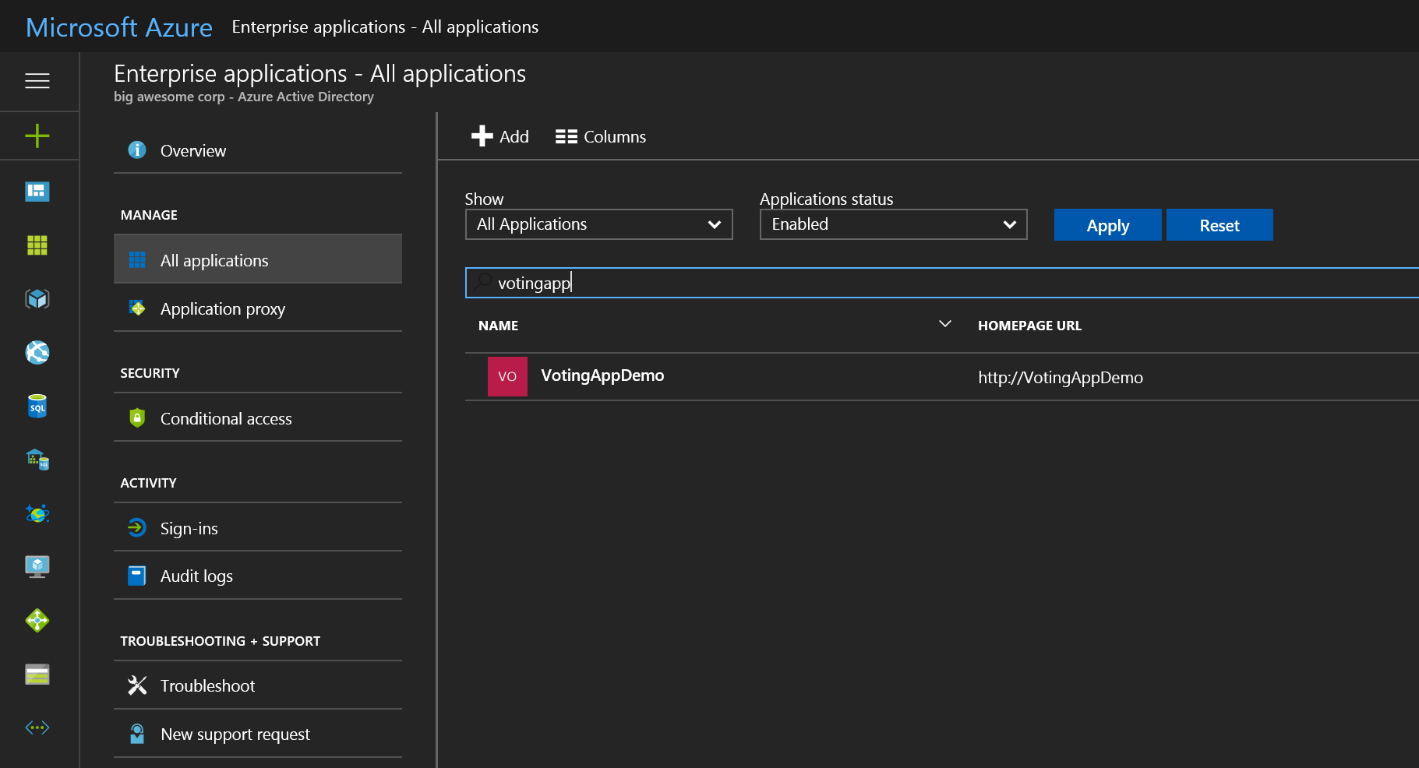Open New support request menu item
Viewport: 1419px width, 768px height.
[x=258, y=734]
